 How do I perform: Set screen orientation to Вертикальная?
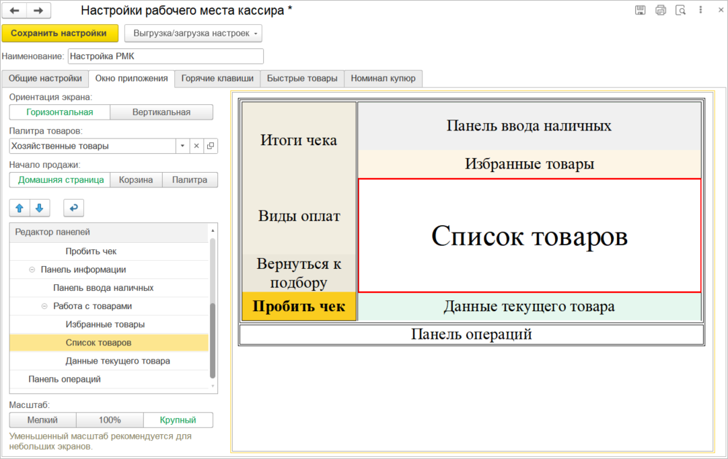161,112
